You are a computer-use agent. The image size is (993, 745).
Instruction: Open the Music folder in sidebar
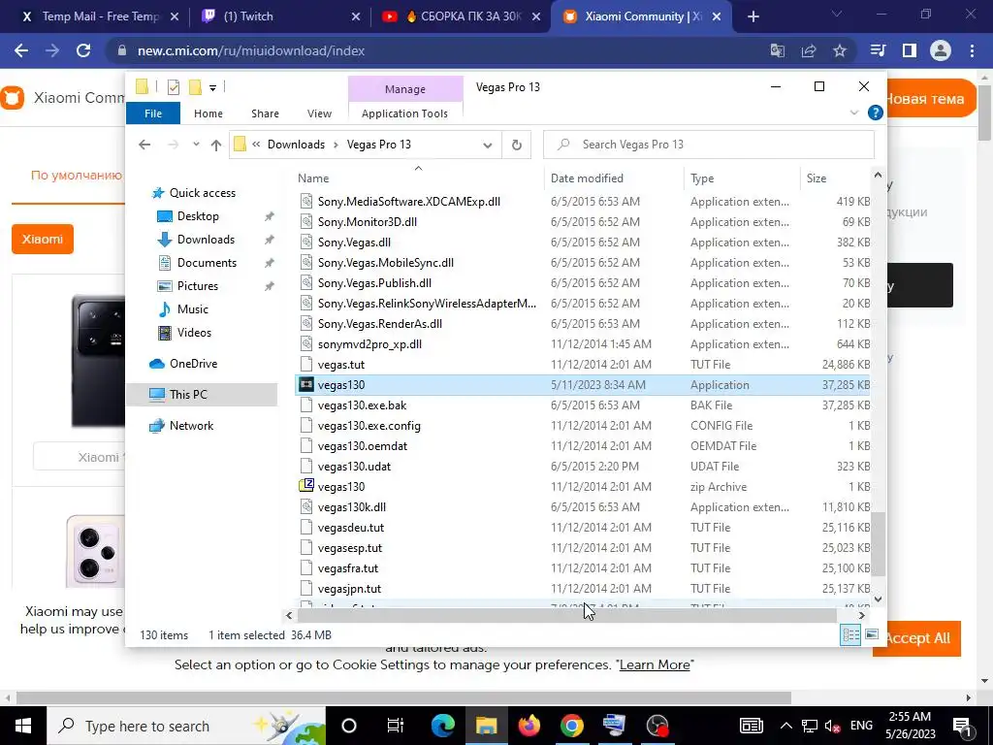pos(193,309)
